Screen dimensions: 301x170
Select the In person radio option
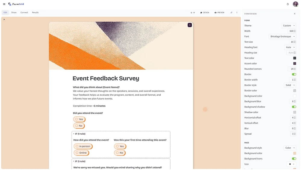[x=83, y=147]
